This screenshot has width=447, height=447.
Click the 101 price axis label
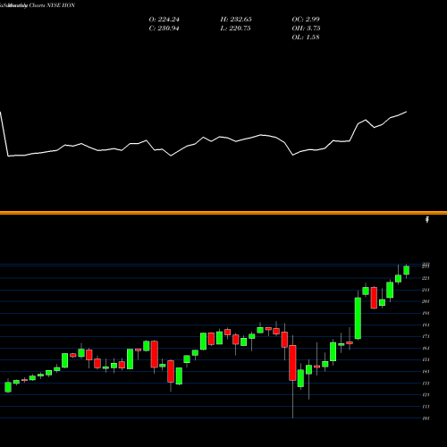pyautogui.click(x=426, y=418)
